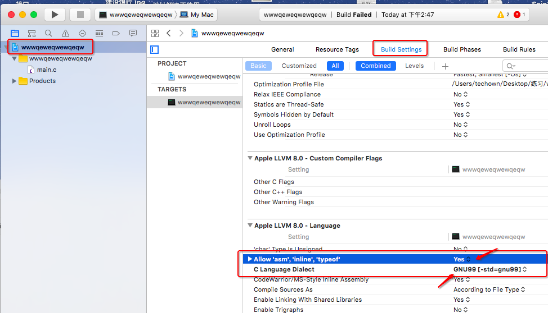Open main.c in the navigator
Screen dimensions: 548x313
(x=47, y=70)
